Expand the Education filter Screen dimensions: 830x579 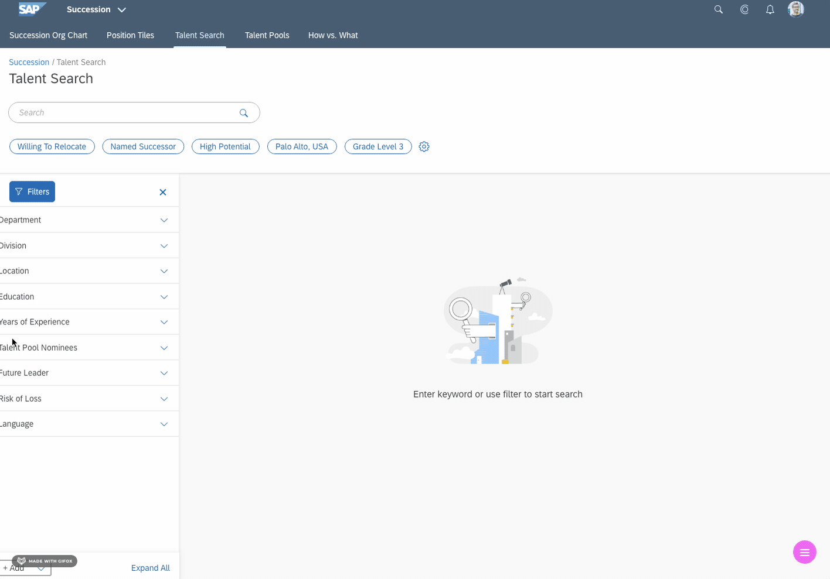(89, 297)
